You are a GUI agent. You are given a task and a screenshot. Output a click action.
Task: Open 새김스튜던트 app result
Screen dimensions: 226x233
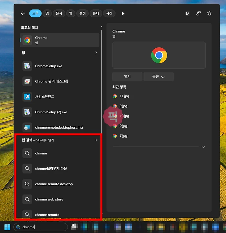pyautogui.click(x=59, y=97)
